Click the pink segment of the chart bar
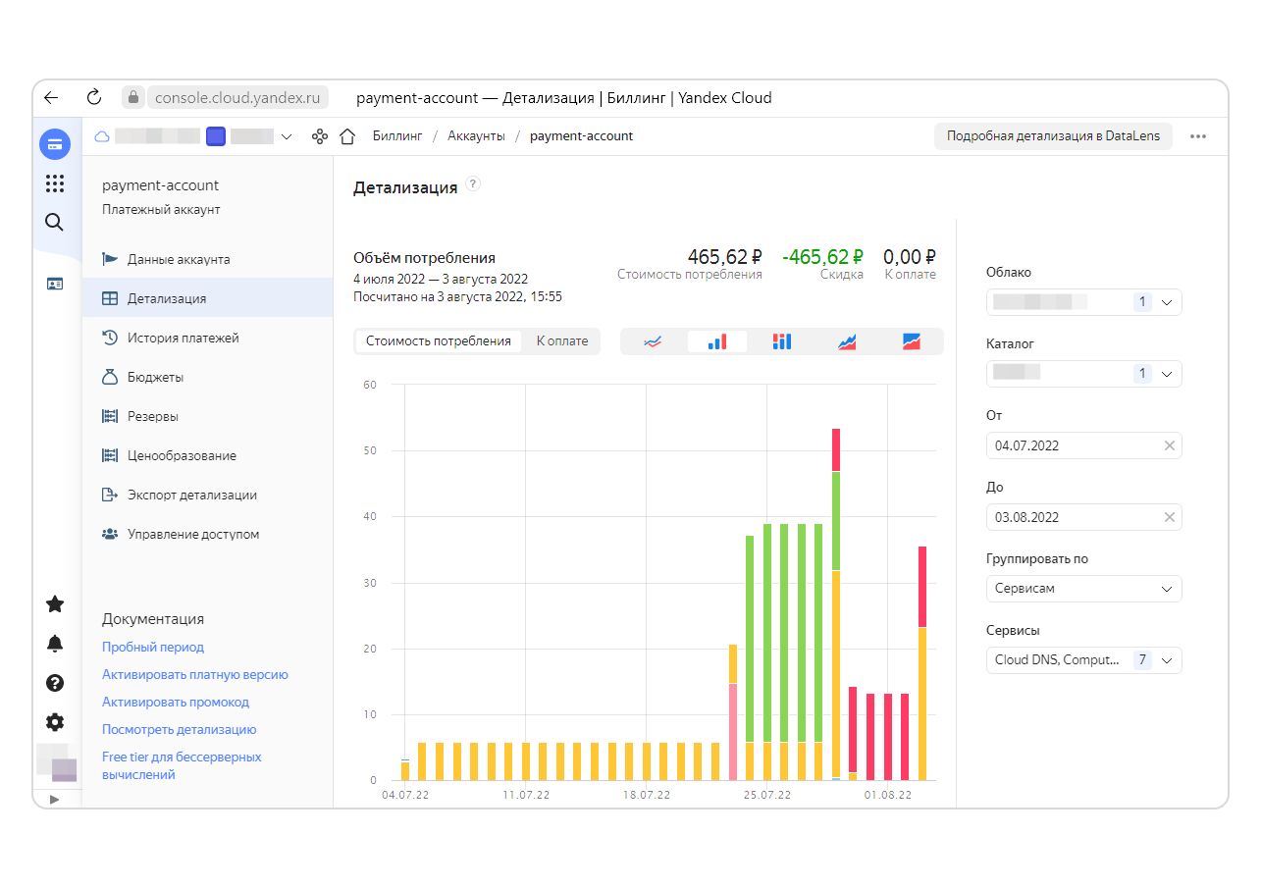This screenshot has height=888, width=1261. click(733, 732)
